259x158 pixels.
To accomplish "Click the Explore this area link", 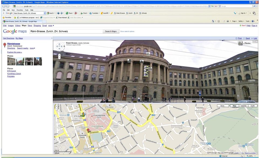I will click(15, 52).
